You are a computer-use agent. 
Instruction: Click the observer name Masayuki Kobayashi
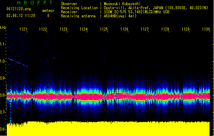[122, 4]
